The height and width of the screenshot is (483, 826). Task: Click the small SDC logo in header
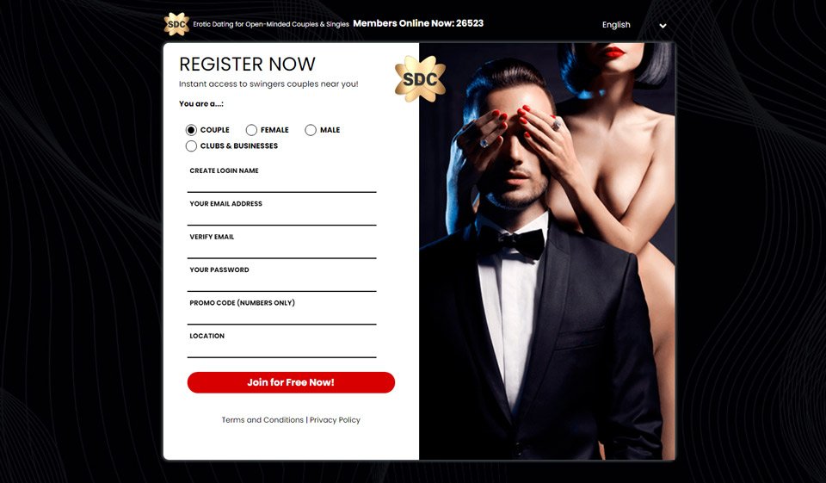176,24
